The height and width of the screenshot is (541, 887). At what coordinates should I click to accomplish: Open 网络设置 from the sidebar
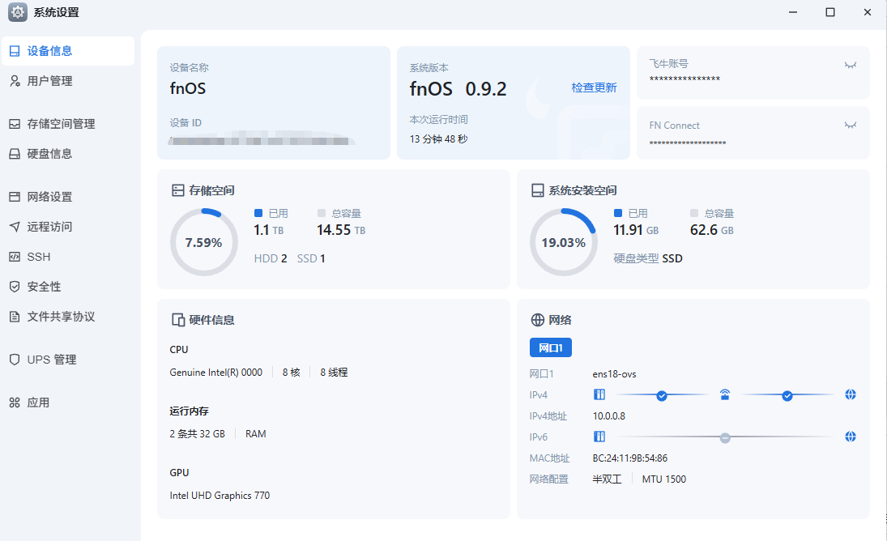coord(68,197)
